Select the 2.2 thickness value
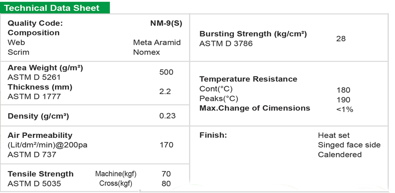395x193 pixels. [x=165, y=91]
